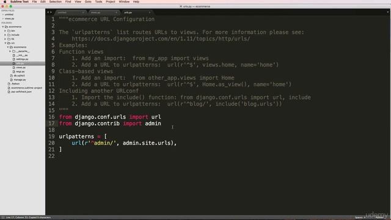Image resolution: width=391 pixels, height=220 pixels.
Task: Click the wsgi.py file icon
Action: (x=13, y=71)
